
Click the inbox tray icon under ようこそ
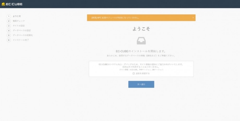(141, 41)
